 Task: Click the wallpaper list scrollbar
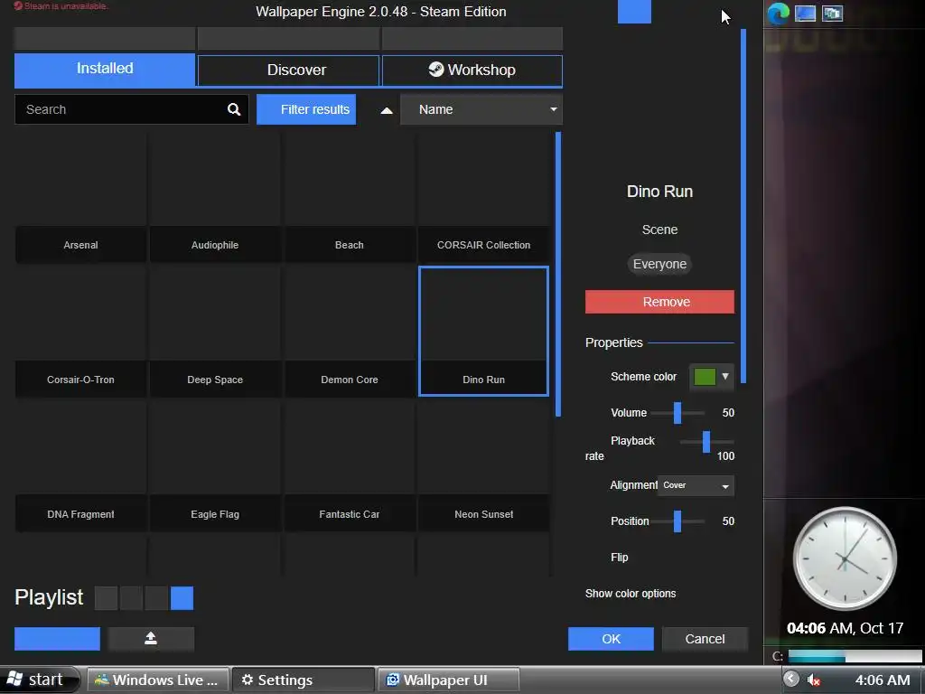point(558,275)
